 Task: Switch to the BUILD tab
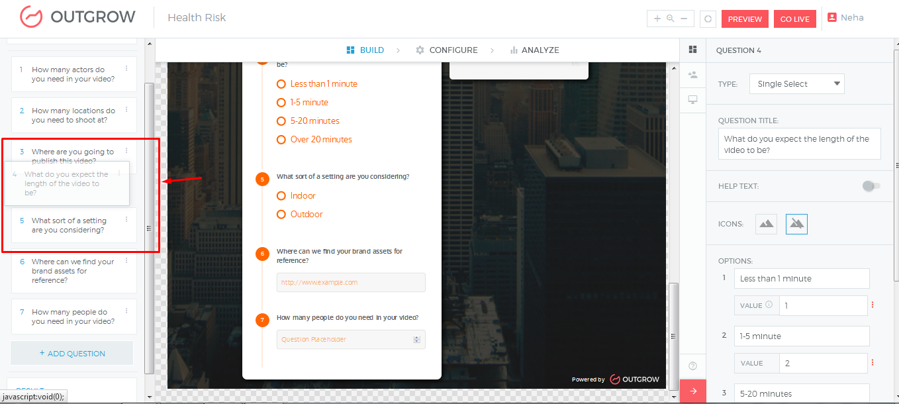pos(365,50)
